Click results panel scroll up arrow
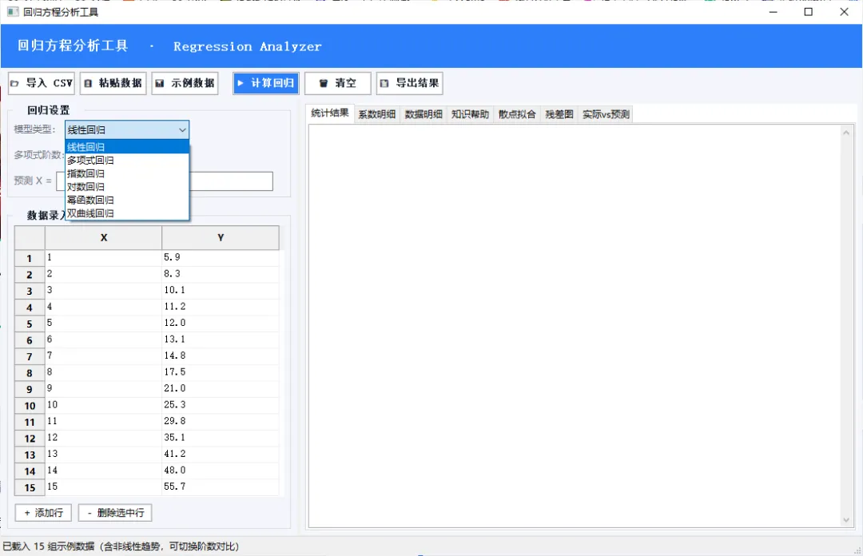The height and width of the screenshot is (556, 863). coord(846,133)
